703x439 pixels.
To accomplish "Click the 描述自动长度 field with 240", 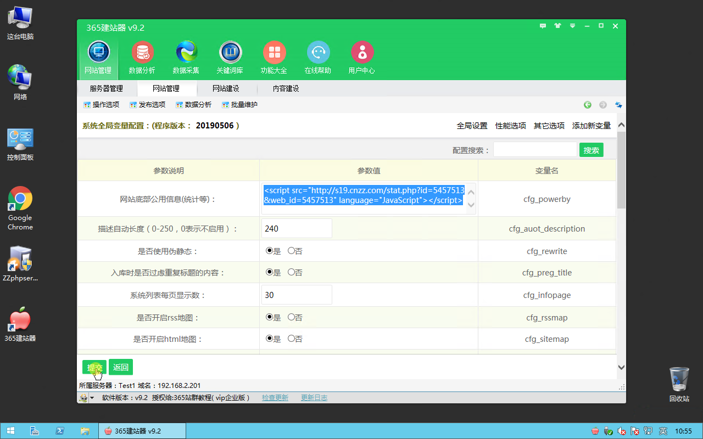I will tap(297, 228).
